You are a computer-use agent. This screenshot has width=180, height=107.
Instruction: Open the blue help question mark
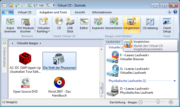175,12
